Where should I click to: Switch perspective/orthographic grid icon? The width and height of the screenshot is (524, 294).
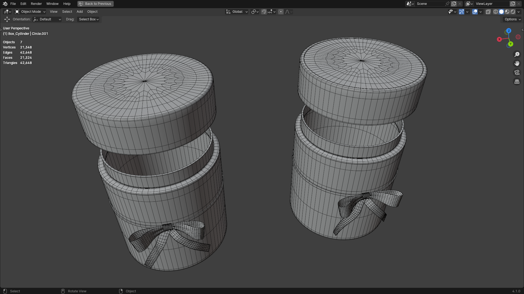[x=517, y=81]
